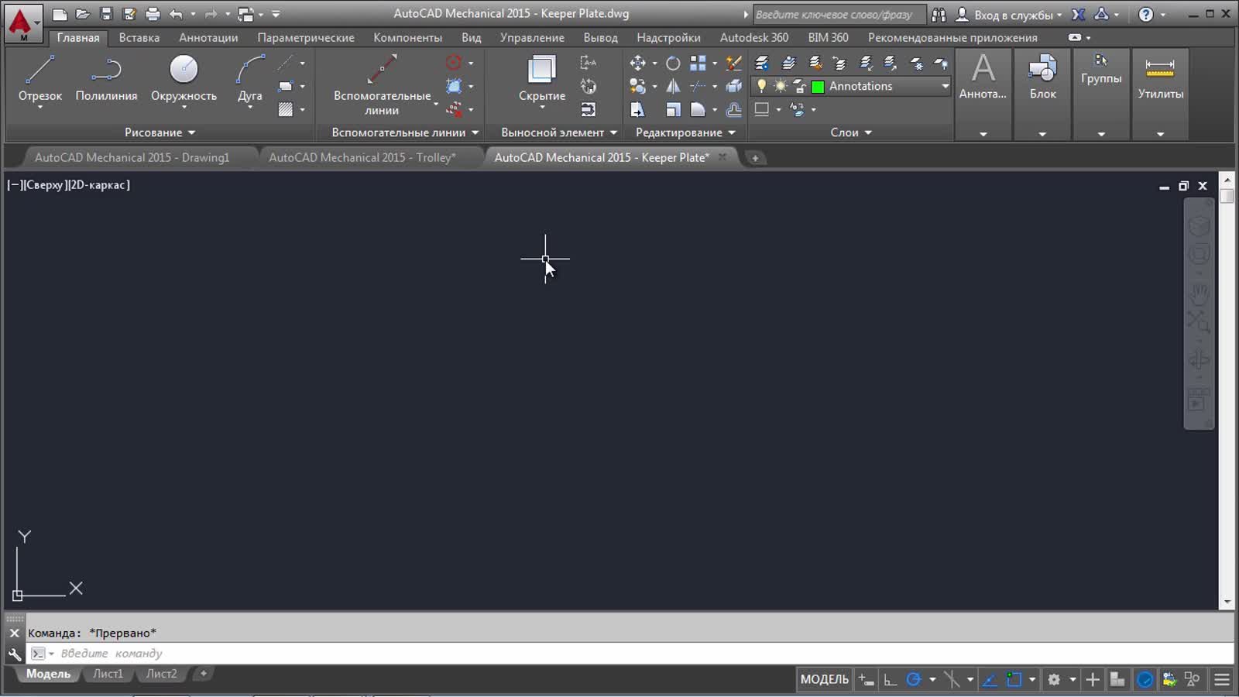Open the Drawing1 document tab

(x=132, y=157)
